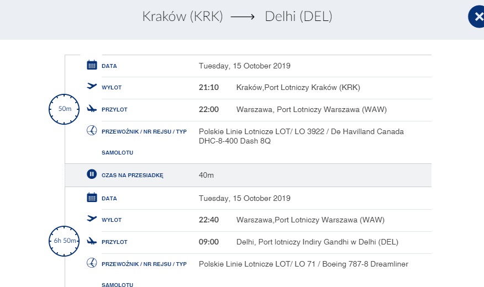Select the Delhi (DEL) destination heading
The width and height of the screenshot is (484, 287).
(x=298, y=17)
